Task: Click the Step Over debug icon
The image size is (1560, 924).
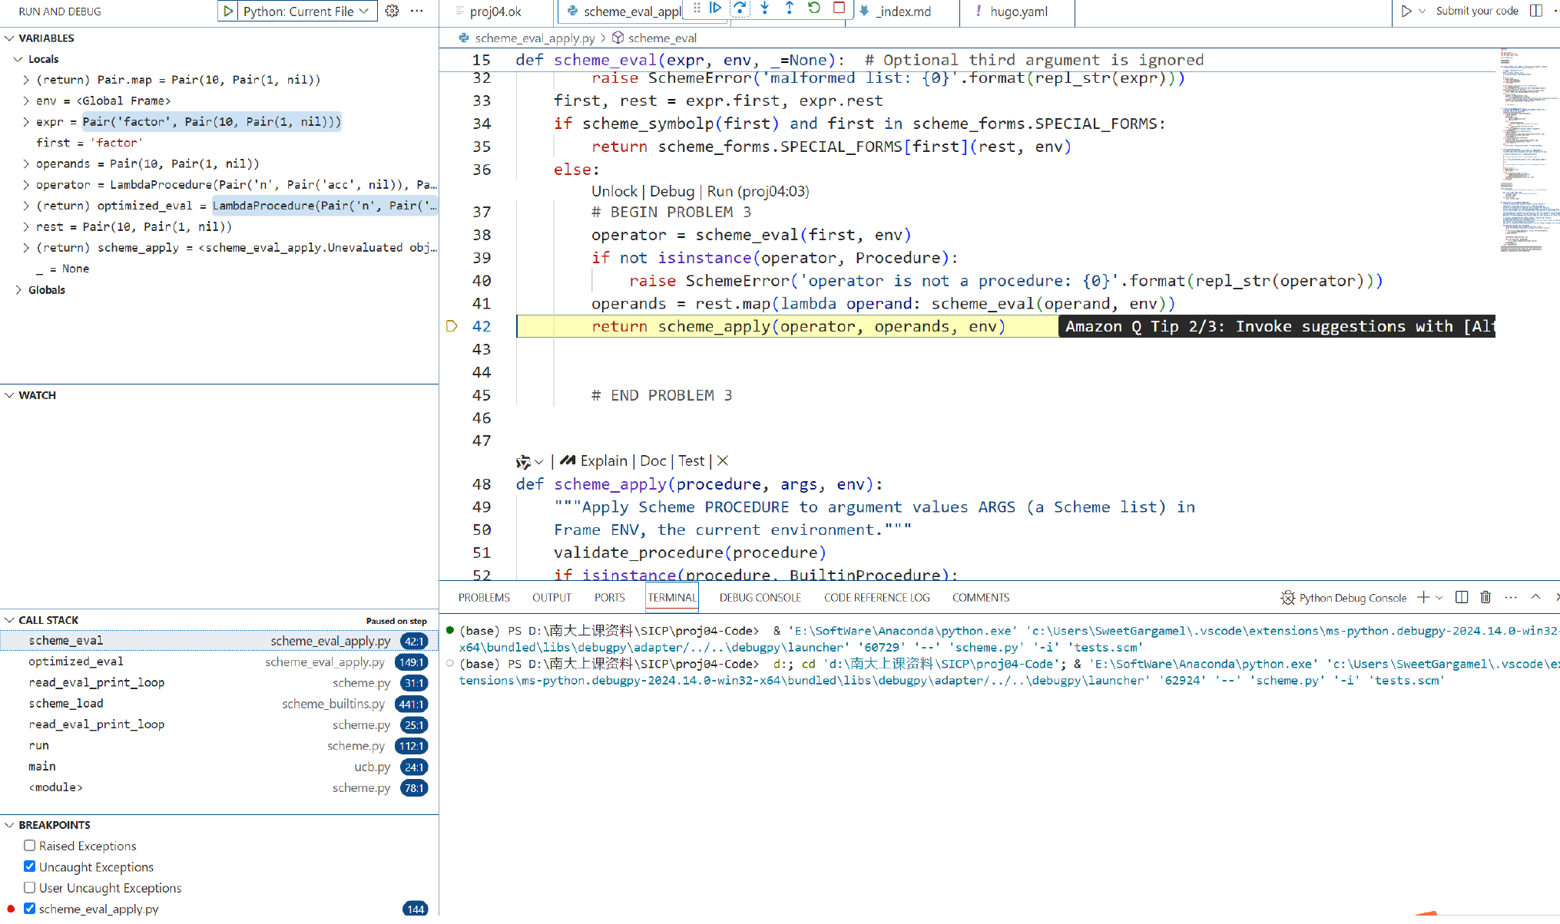Action: [x=740, y=8]
